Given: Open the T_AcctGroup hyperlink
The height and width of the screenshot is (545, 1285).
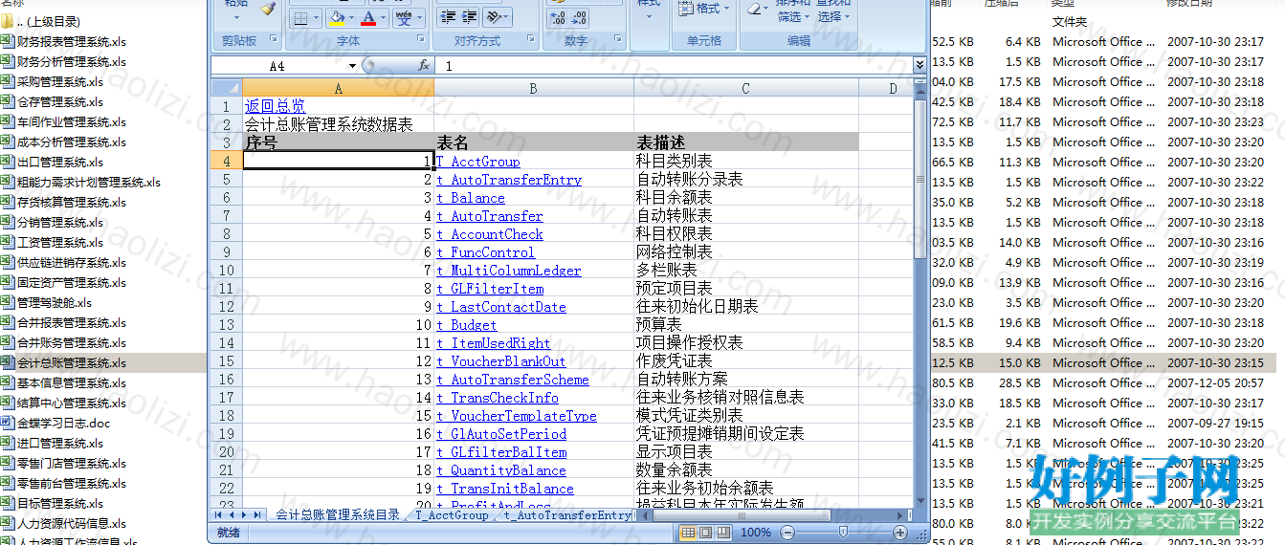Looking at the screenshot, I should click(478, 162).
